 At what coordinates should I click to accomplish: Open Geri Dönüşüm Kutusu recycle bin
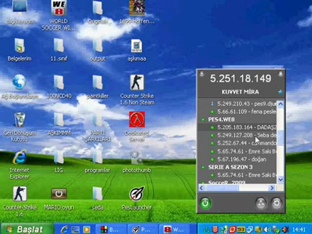[x=19, y=127]
